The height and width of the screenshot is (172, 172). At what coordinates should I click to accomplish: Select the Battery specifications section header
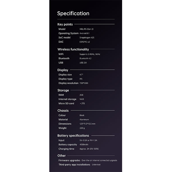click(73, 136)
